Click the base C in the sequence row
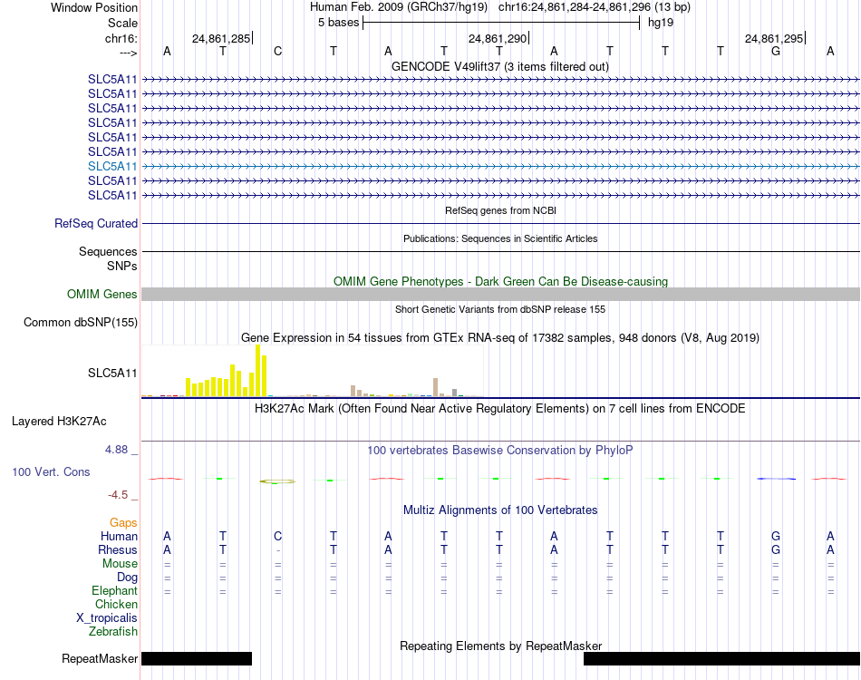 click(x=278, y=52)
